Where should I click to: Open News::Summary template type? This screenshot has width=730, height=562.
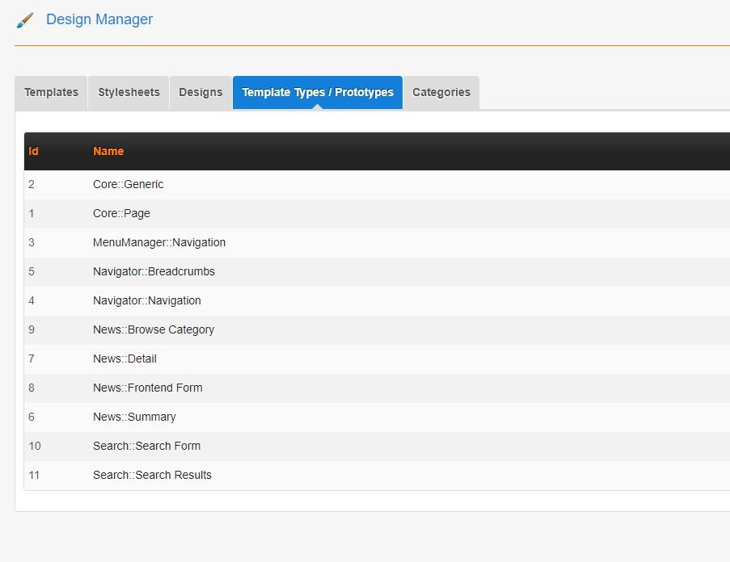[134, 417]
